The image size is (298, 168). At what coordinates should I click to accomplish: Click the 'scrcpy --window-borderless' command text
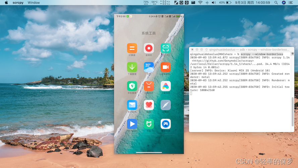point(262,54)
